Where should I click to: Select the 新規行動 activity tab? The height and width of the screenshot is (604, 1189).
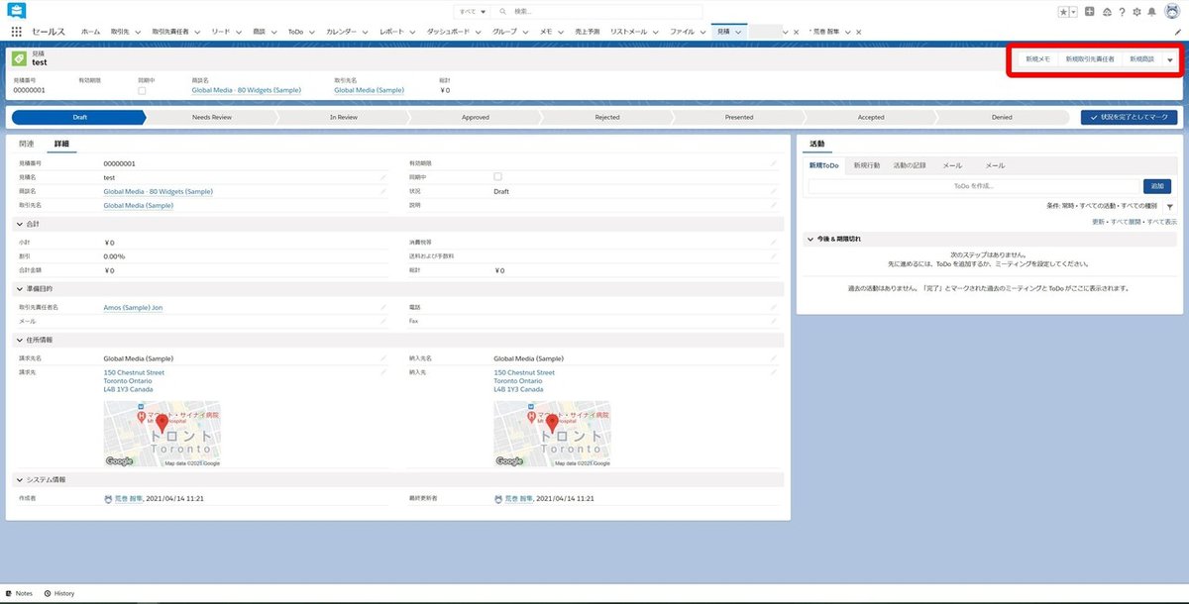pyautogui.click(x=867, y=165)
